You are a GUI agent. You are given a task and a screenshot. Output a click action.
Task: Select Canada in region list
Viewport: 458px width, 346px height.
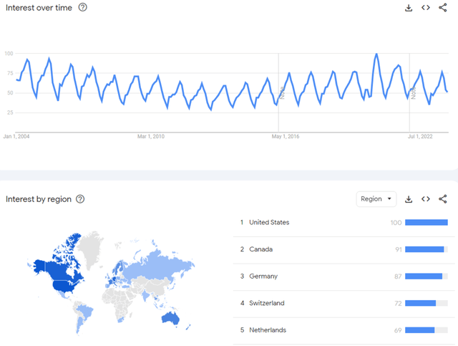pos(343,249)
